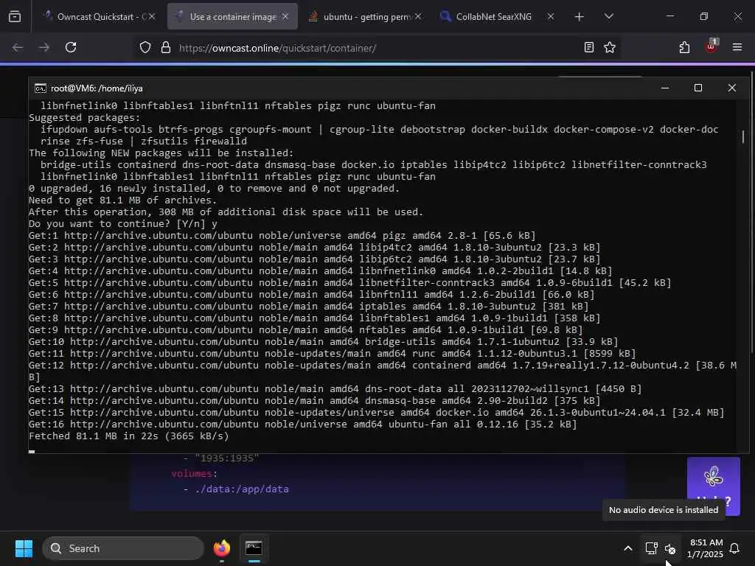755x566 pixels.
Task: Show hidden system tray icons
Action: (x=628, y=548)
